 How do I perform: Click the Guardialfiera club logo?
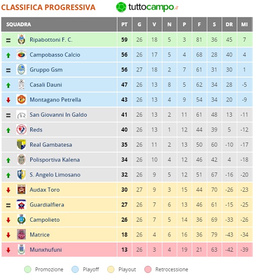pyautogui.click(x=21, y=204)
